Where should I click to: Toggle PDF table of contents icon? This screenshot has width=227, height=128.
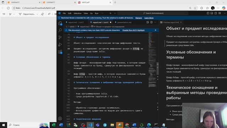(x=4, y=14)
